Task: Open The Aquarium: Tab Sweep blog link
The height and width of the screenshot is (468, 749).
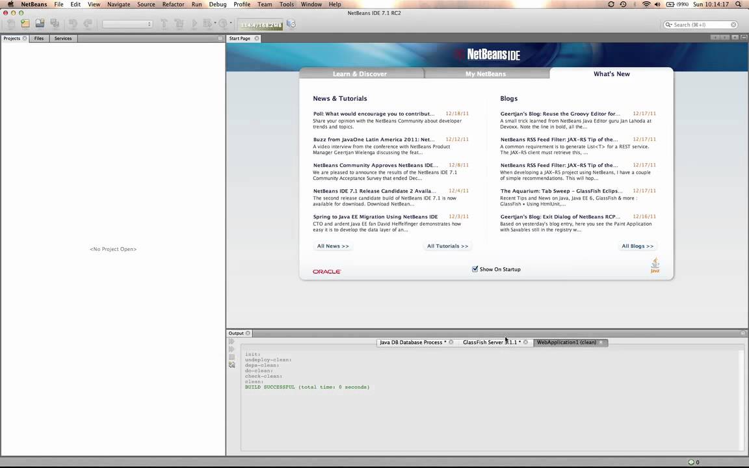Action: point(561,190)
